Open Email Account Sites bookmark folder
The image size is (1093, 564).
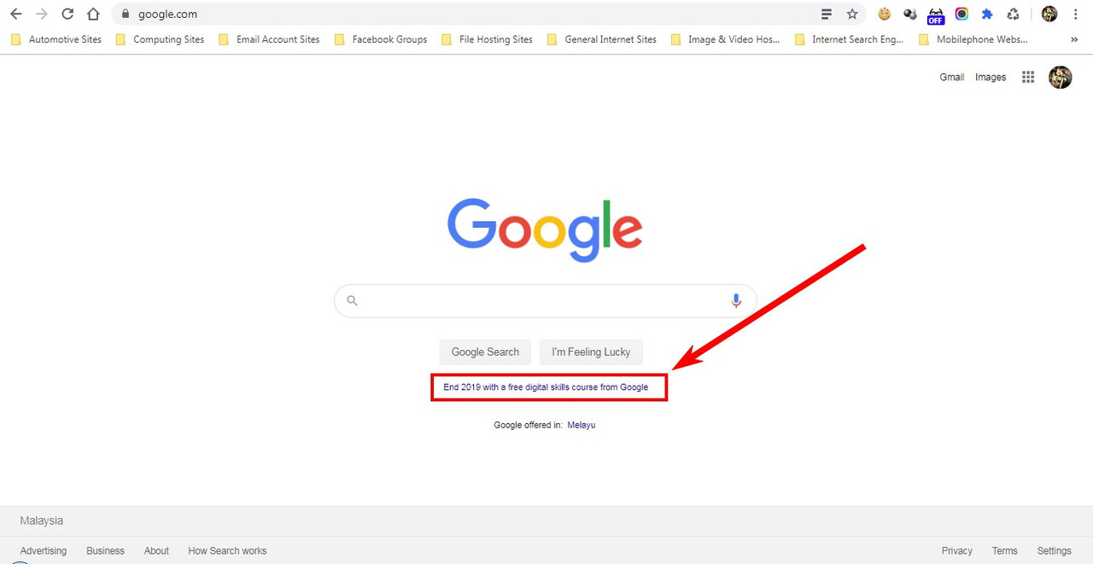pos(269,39)
